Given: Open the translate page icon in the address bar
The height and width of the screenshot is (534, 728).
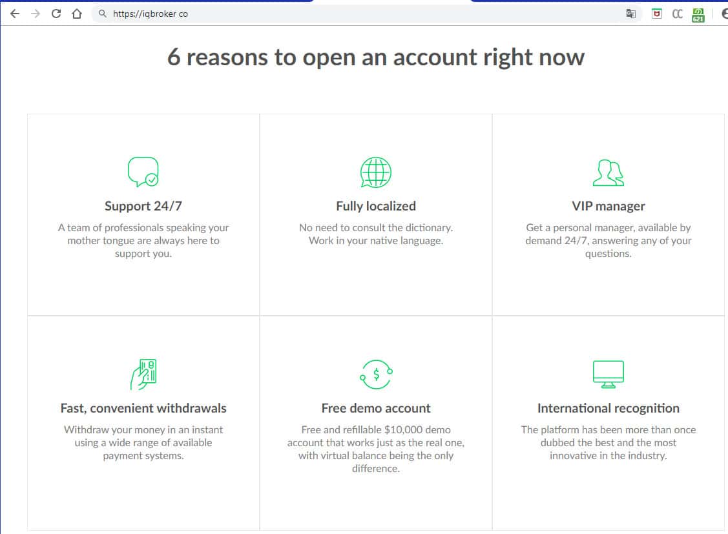Looking at the screenshot, I should [x=630, y=14].
